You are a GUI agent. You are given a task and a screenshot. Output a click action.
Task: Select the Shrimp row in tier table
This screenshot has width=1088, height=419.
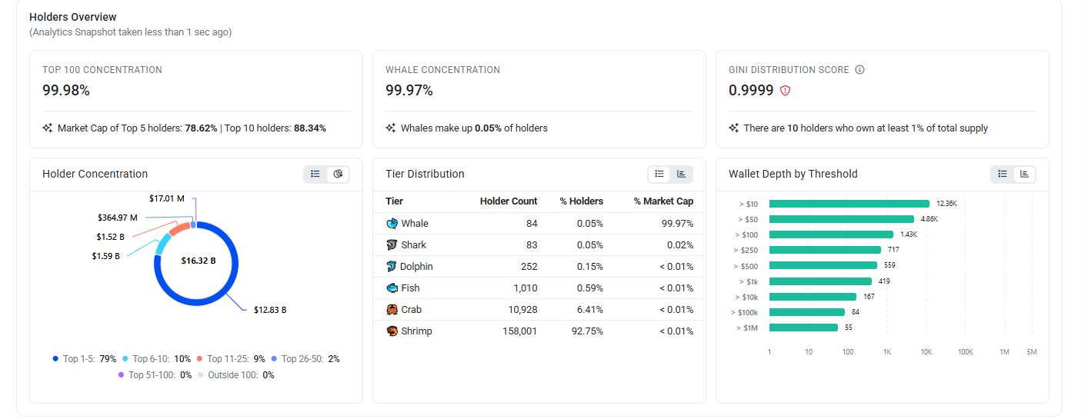[x=539, y=331]
